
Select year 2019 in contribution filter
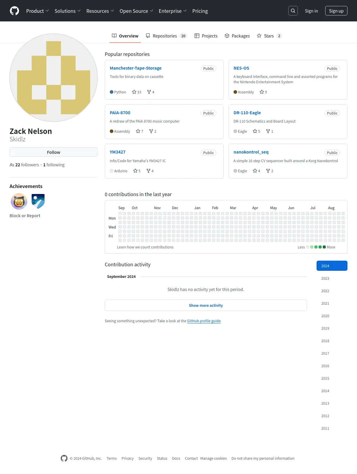coord(332,328)
